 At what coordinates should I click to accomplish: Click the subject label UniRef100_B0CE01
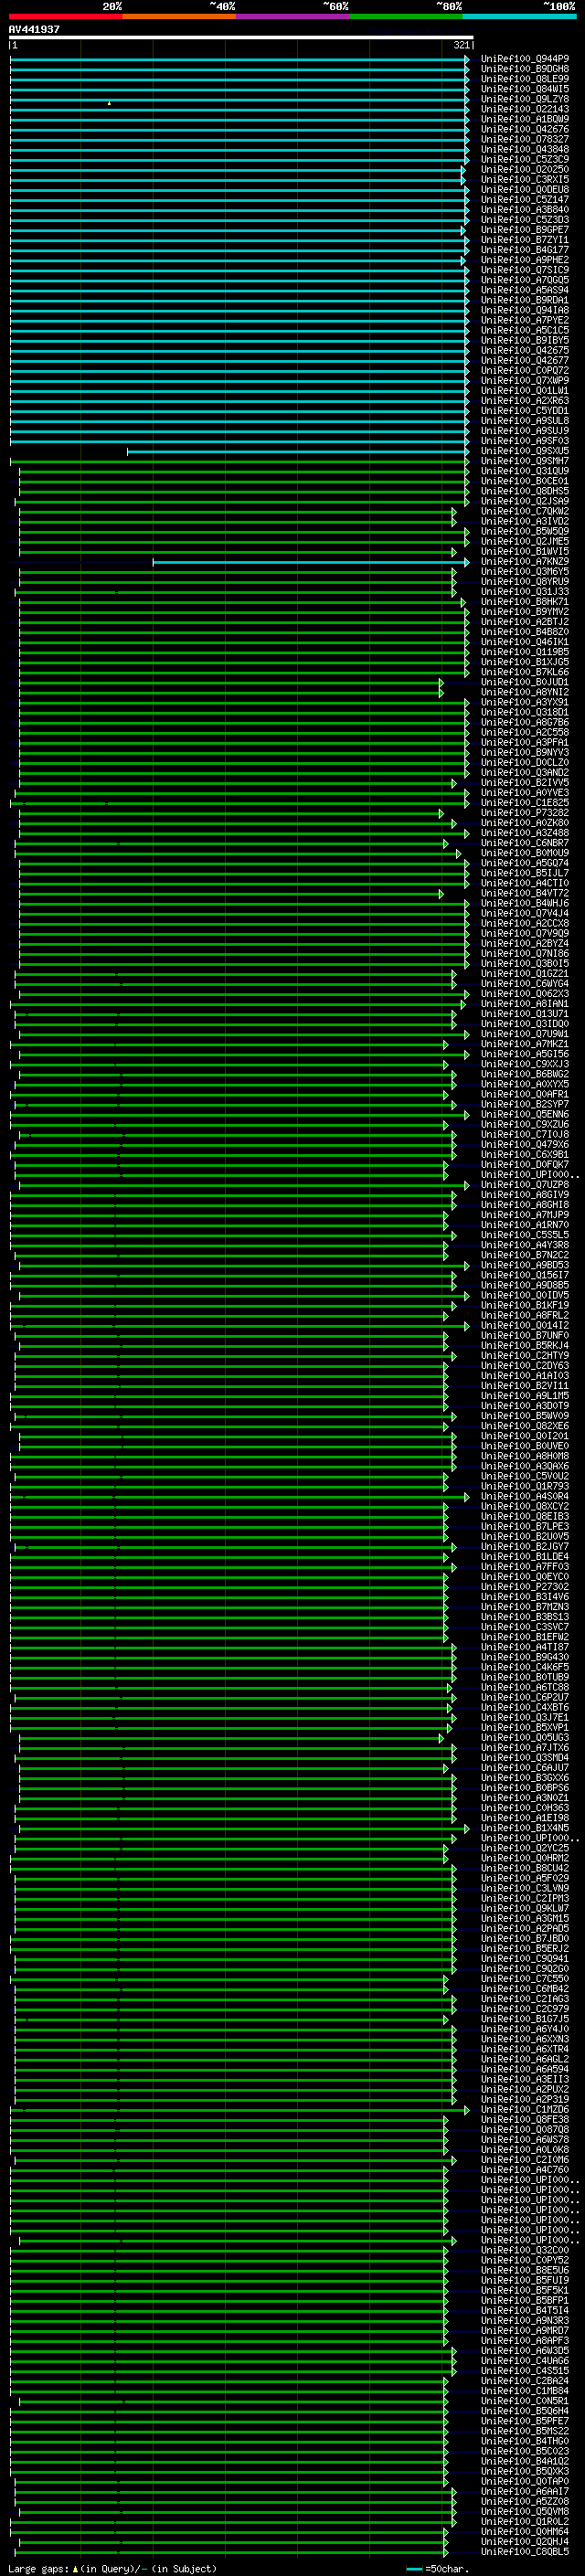pos(525,481)
